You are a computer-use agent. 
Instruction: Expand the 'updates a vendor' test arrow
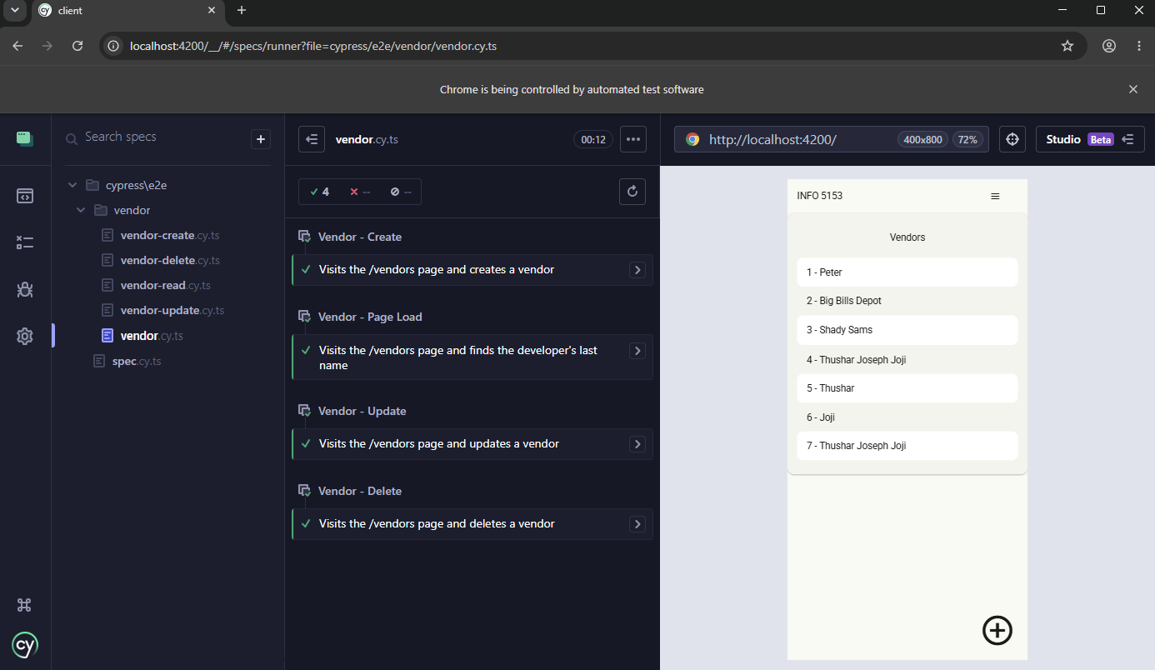[x=637, y=444]
